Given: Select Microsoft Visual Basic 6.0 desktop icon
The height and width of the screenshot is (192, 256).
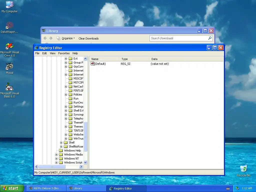Looking at the screenshot, I should [9, 87].
